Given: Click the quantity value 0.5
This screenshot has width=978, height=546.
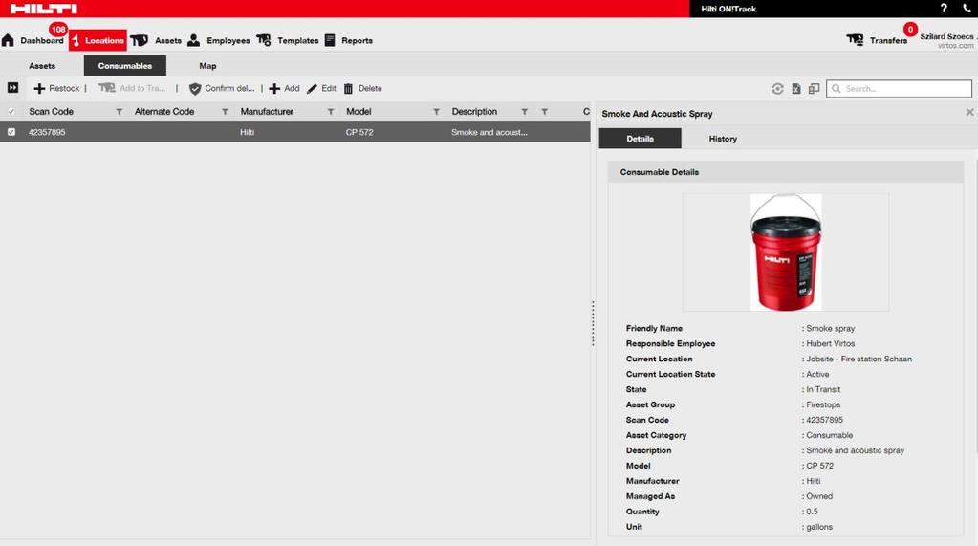Looking at the screenshot, I should (812, 512).
